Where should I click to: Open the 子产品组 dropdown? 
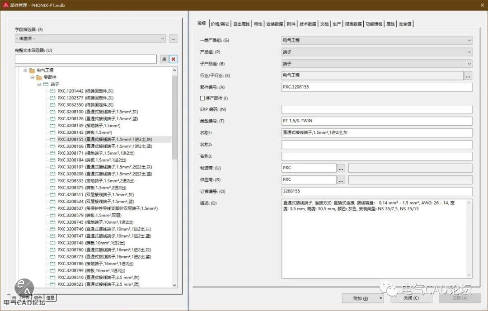377,64
